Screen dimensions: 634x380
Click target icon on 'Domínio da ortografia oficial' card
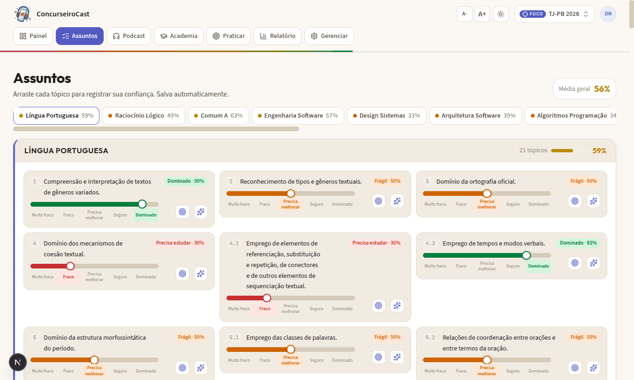point(575,201)
